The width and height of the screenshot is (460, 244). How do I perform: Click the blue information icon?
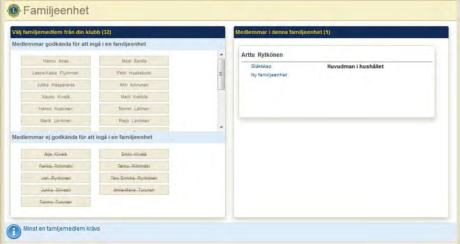click(x=13, y=232)
